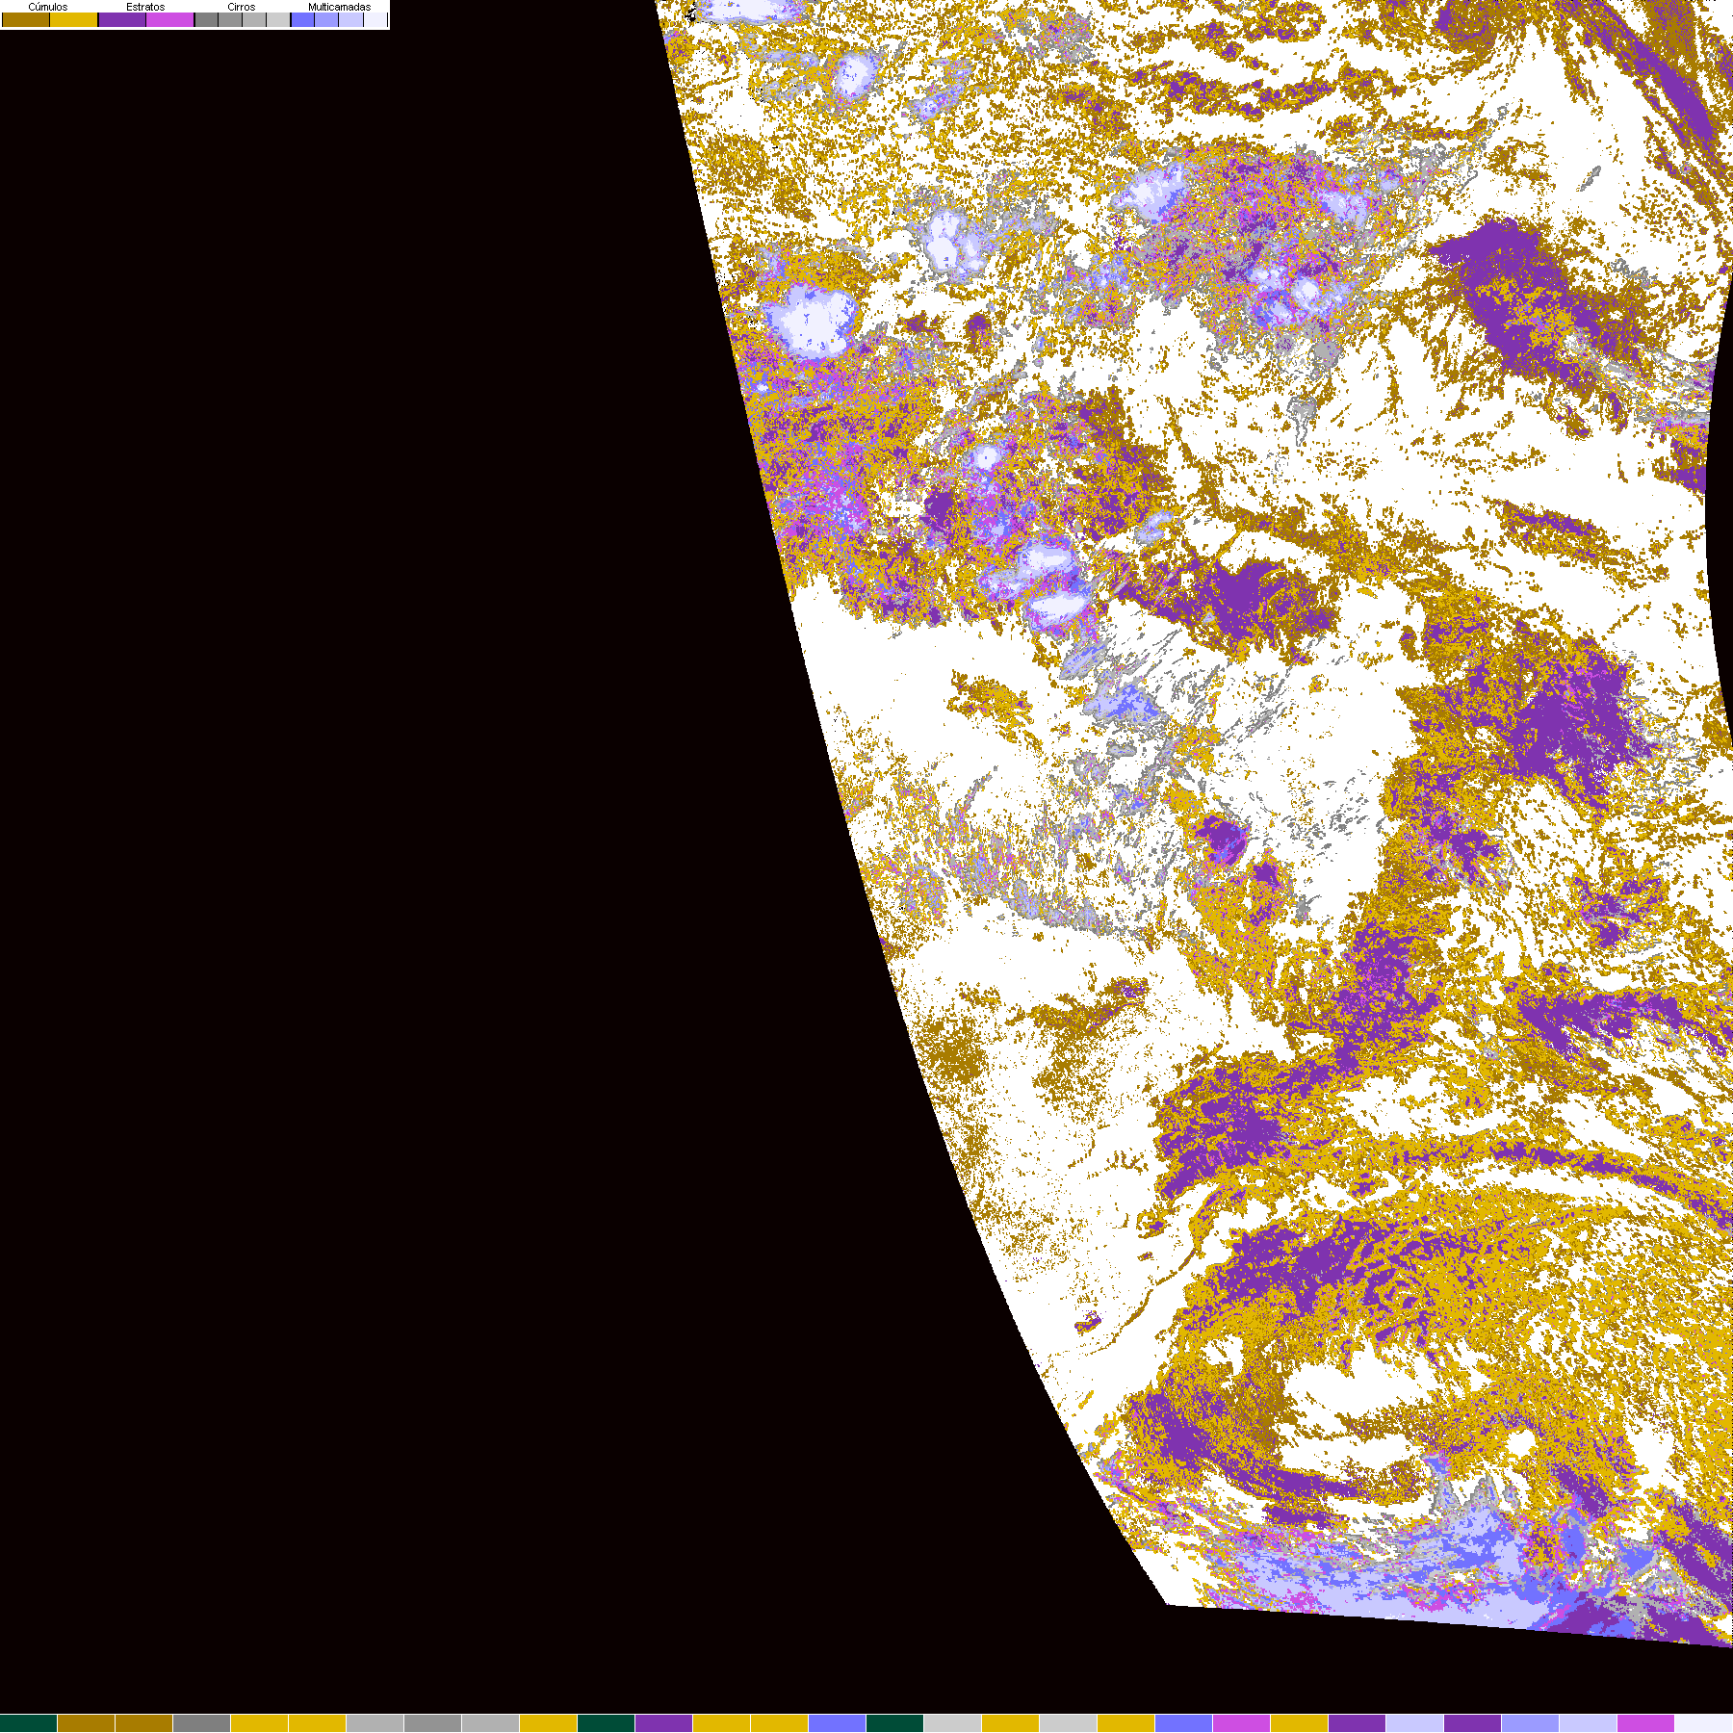This screenshot has width=1733, height=1733.
Task: Choose the lightest gray Cirros legend swatch
Action: click(278, 19)
